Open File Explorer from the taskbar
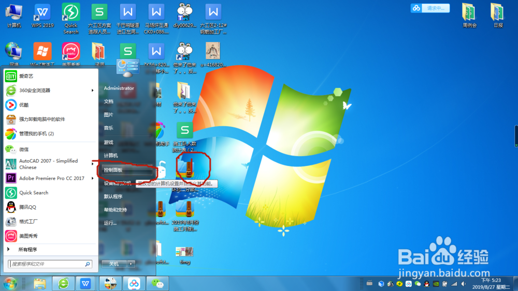The height and width of the screenshot is (291, 518). coord(40,283)
